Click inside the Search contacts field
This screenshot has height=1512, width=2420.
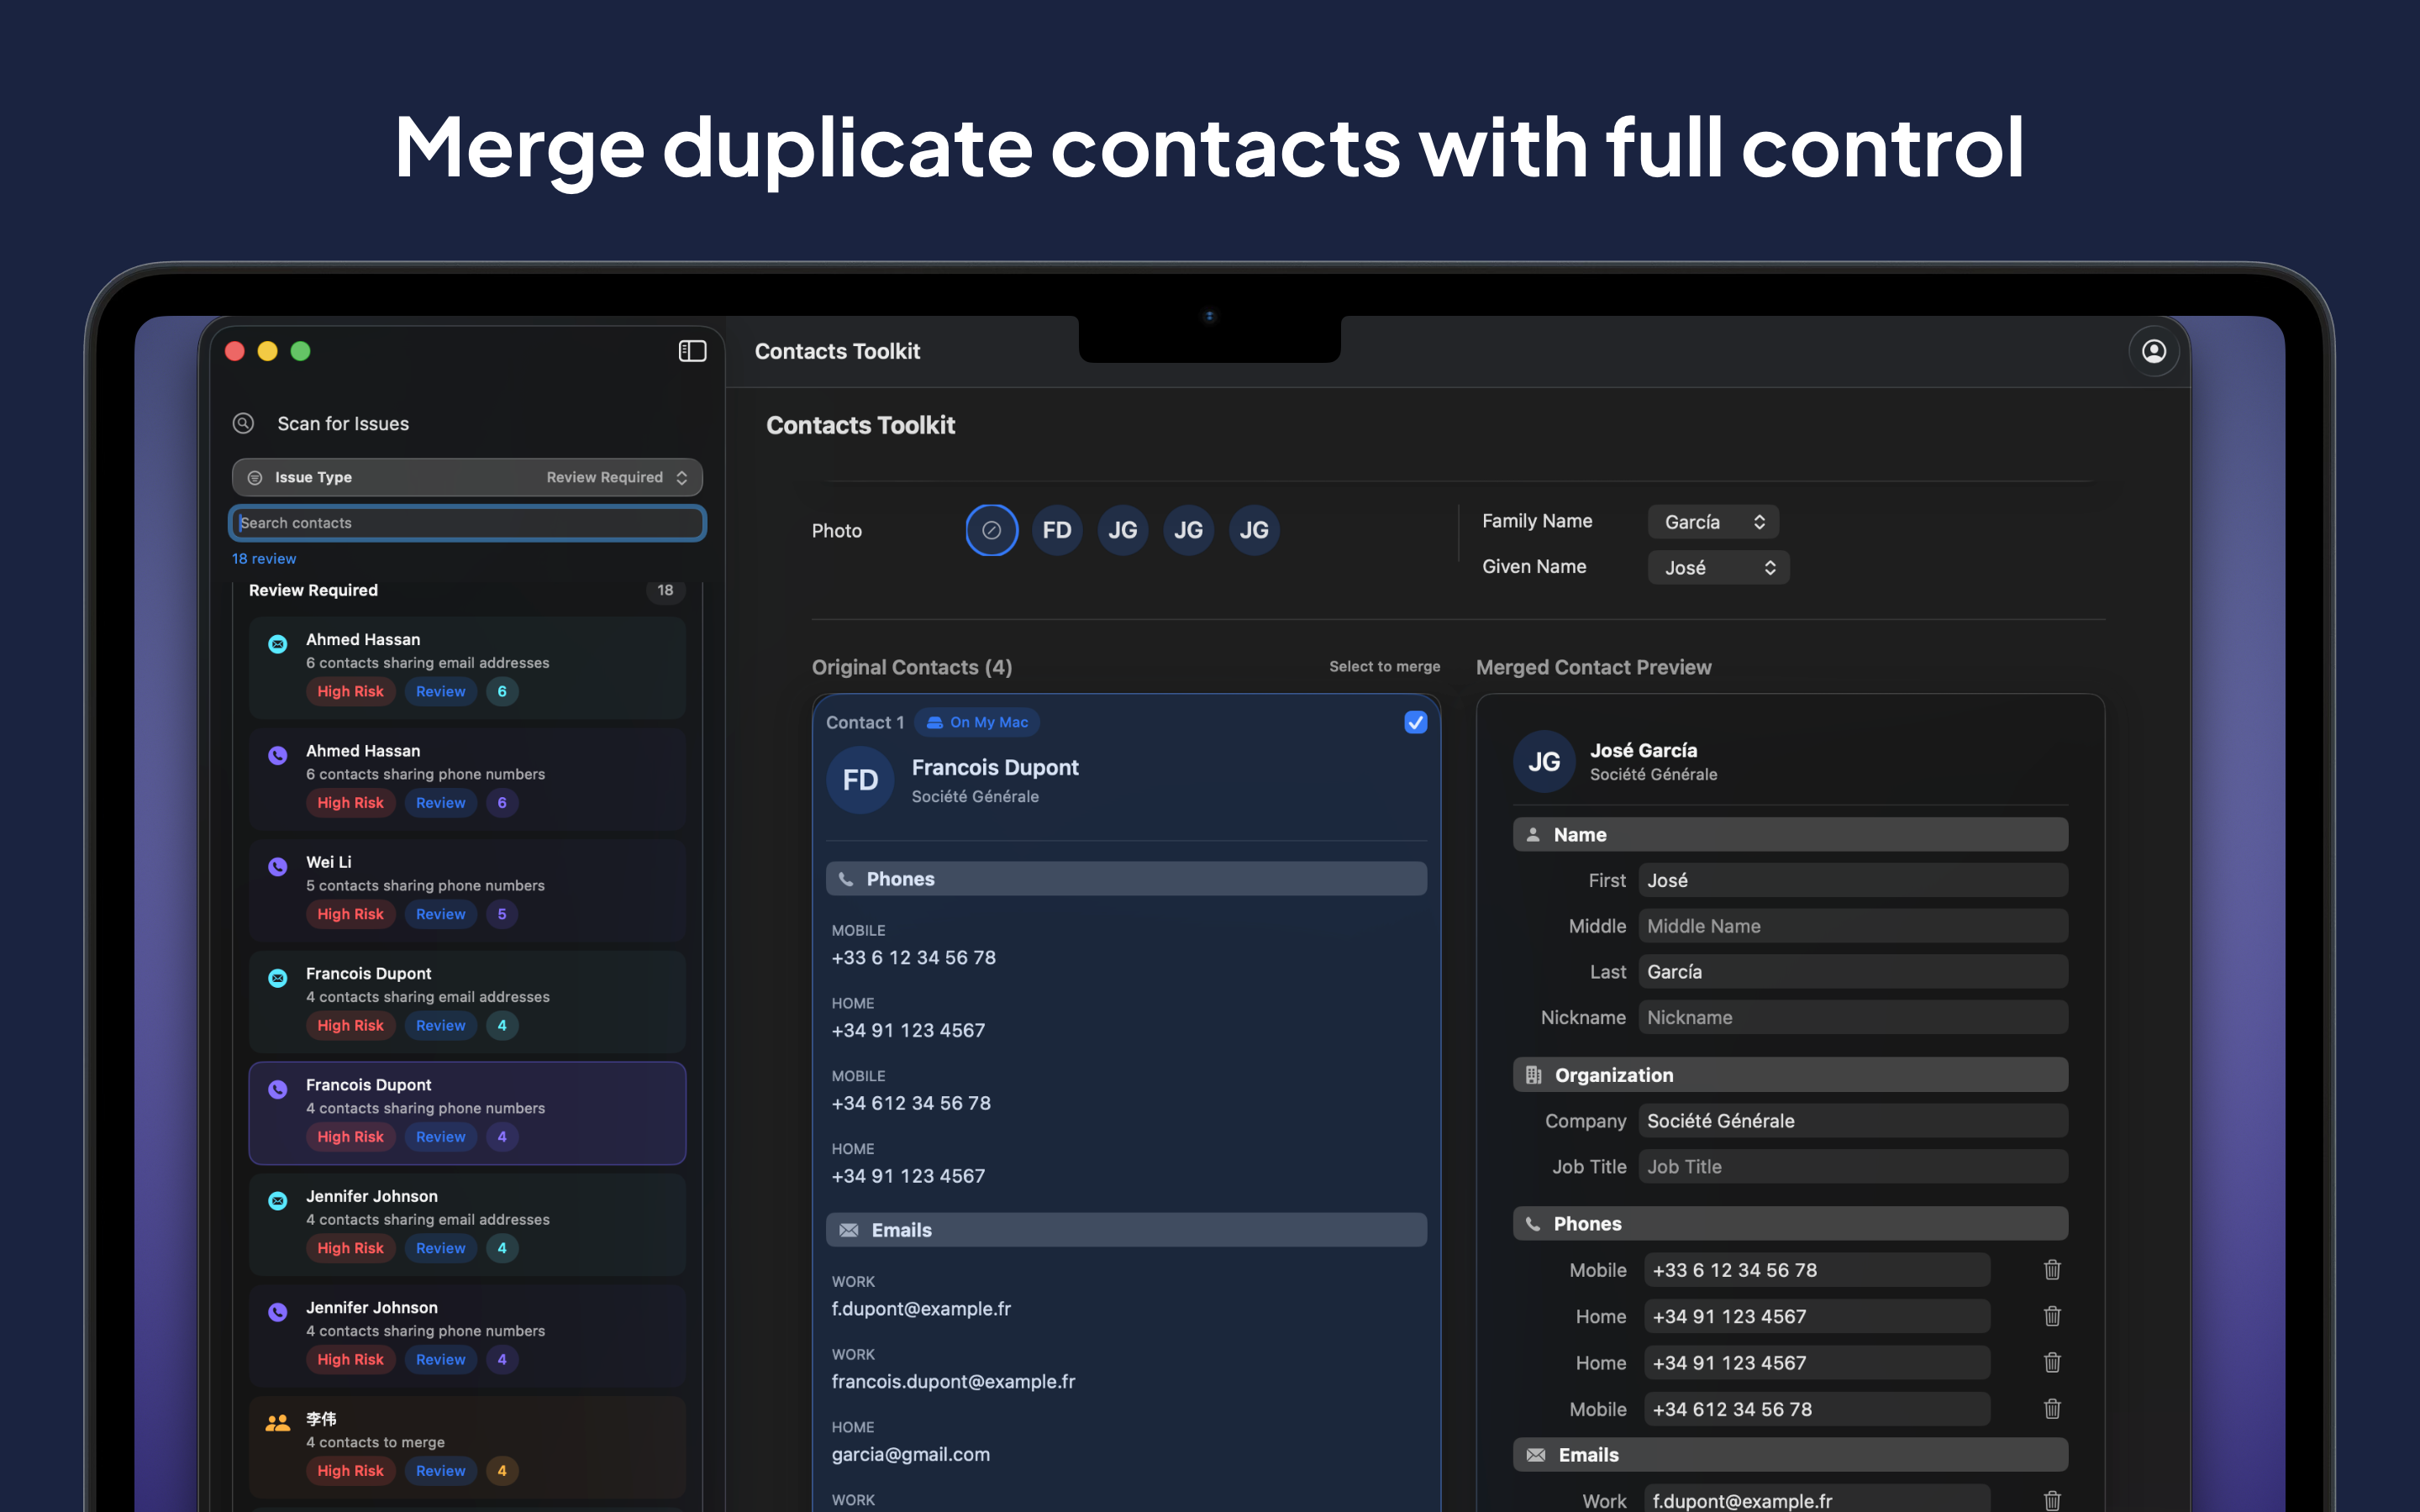(x=466, y=522)
